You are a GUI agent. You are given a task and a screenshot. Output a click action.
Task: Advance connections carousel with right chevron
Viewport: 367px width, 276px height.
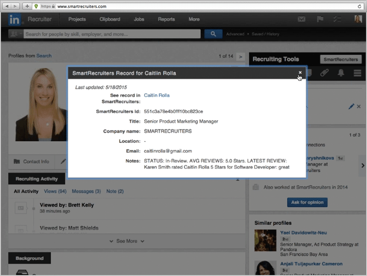point(362,166)
